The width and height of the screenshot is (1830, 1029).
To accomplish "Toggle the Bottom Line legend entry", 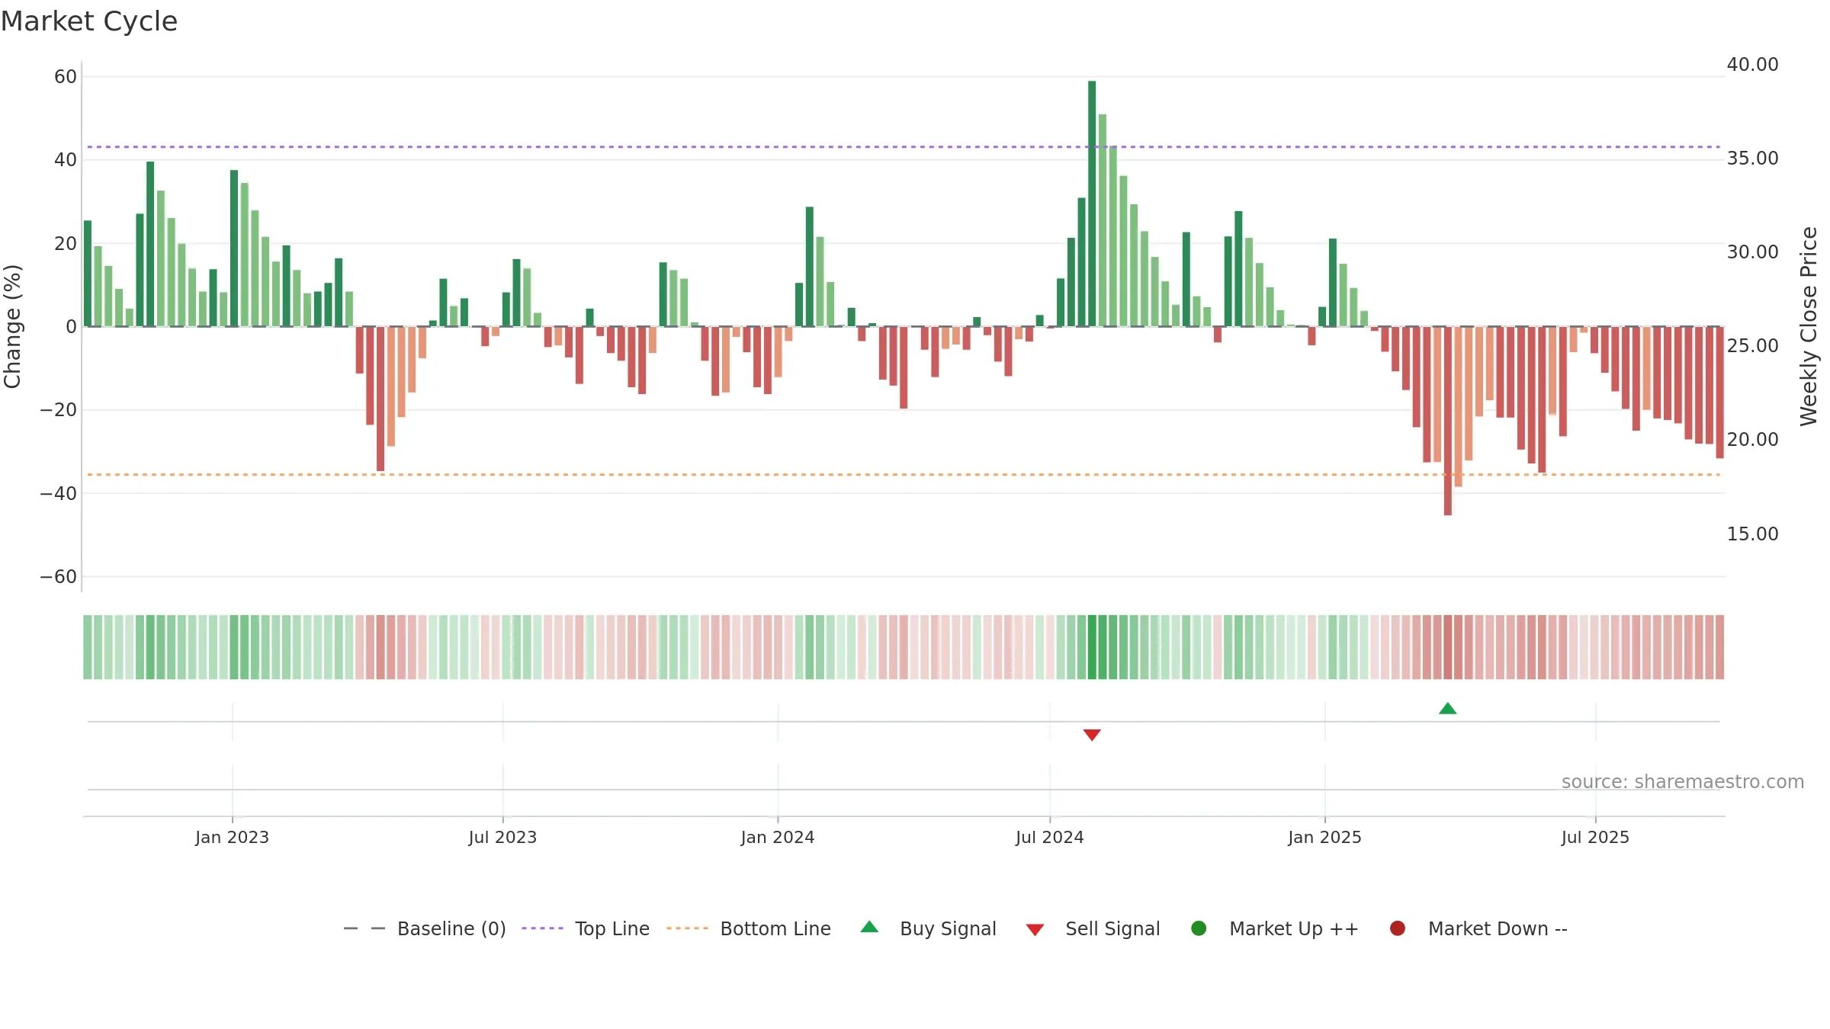I will [749, 928].
